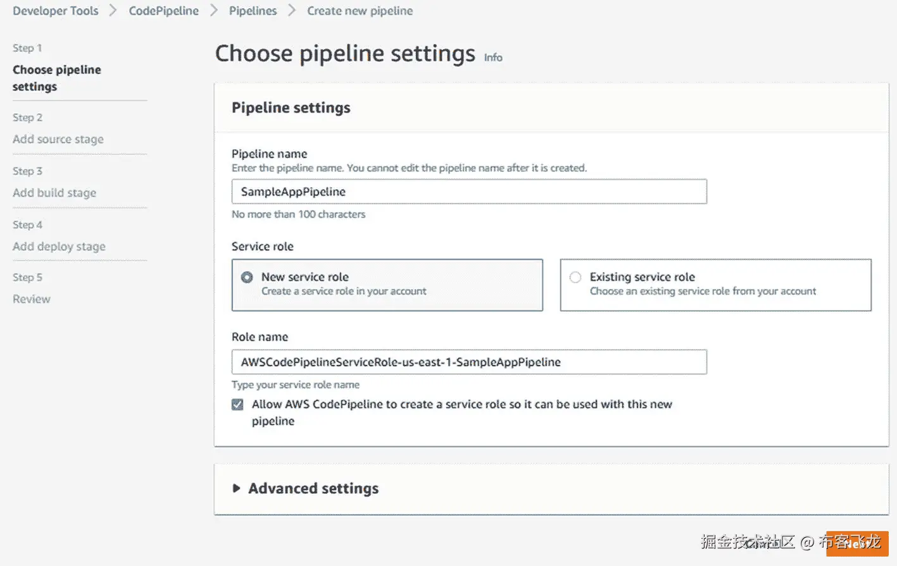897x566 pixels.
Task: Open the Info link beside the heading
Action: [493, 58]
